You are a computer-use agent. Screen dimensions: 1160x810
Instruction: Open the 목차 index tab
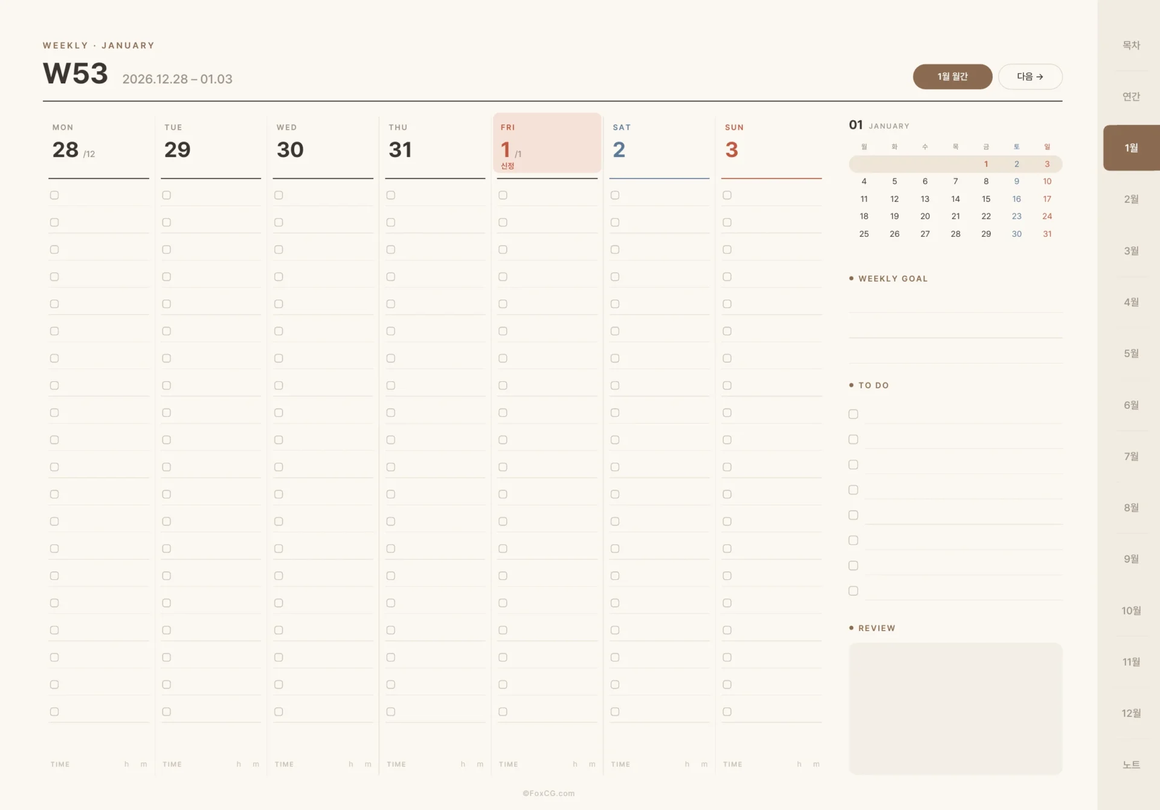coord(1131,45)
